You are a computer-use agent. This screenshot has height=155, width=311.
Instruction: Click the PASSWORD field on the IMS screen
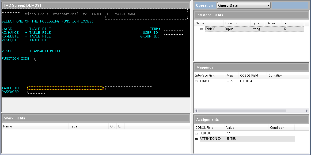coord(37,92)
